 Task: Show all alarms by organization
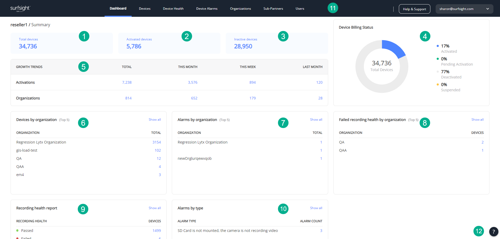coord(316,120)
